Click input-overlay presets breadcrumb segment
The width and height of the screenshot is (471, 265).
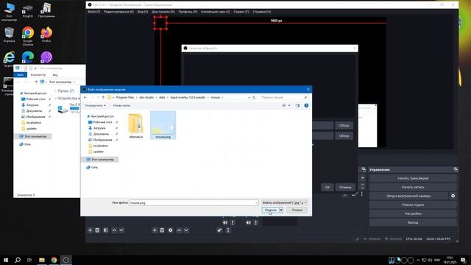[x=188, y=97]
